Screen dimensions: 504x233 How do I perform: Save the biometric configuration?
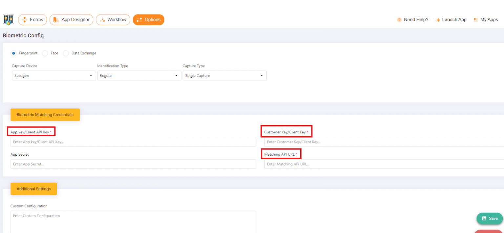click(x=490, y=219)
